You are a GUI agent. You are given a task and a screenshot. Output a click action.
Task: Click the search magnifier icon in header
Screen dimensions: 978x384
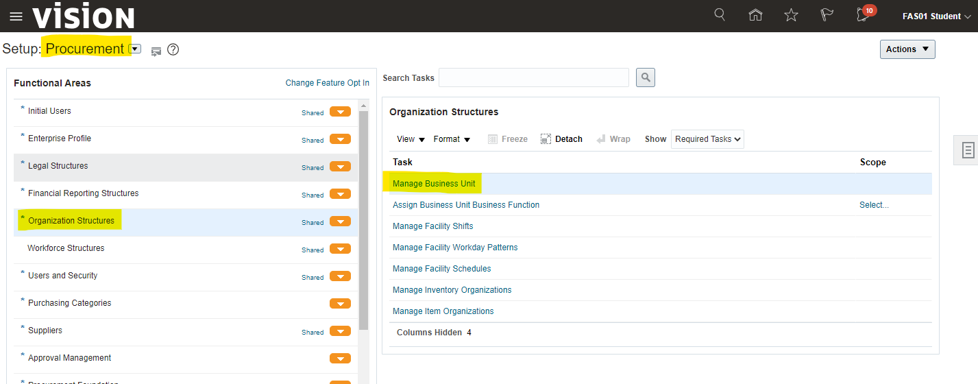pyautogui.click(x=720, y=15)
